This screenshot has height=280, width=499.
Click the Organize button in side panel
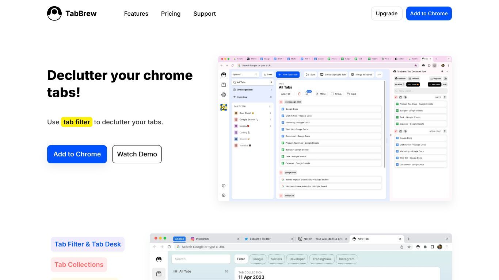tap(435, 78)
